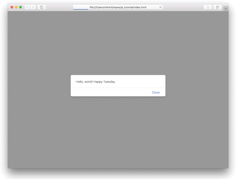
Task: Click empty alert footer left of Close
Action: pyautogui.click(x=107, y=92)
